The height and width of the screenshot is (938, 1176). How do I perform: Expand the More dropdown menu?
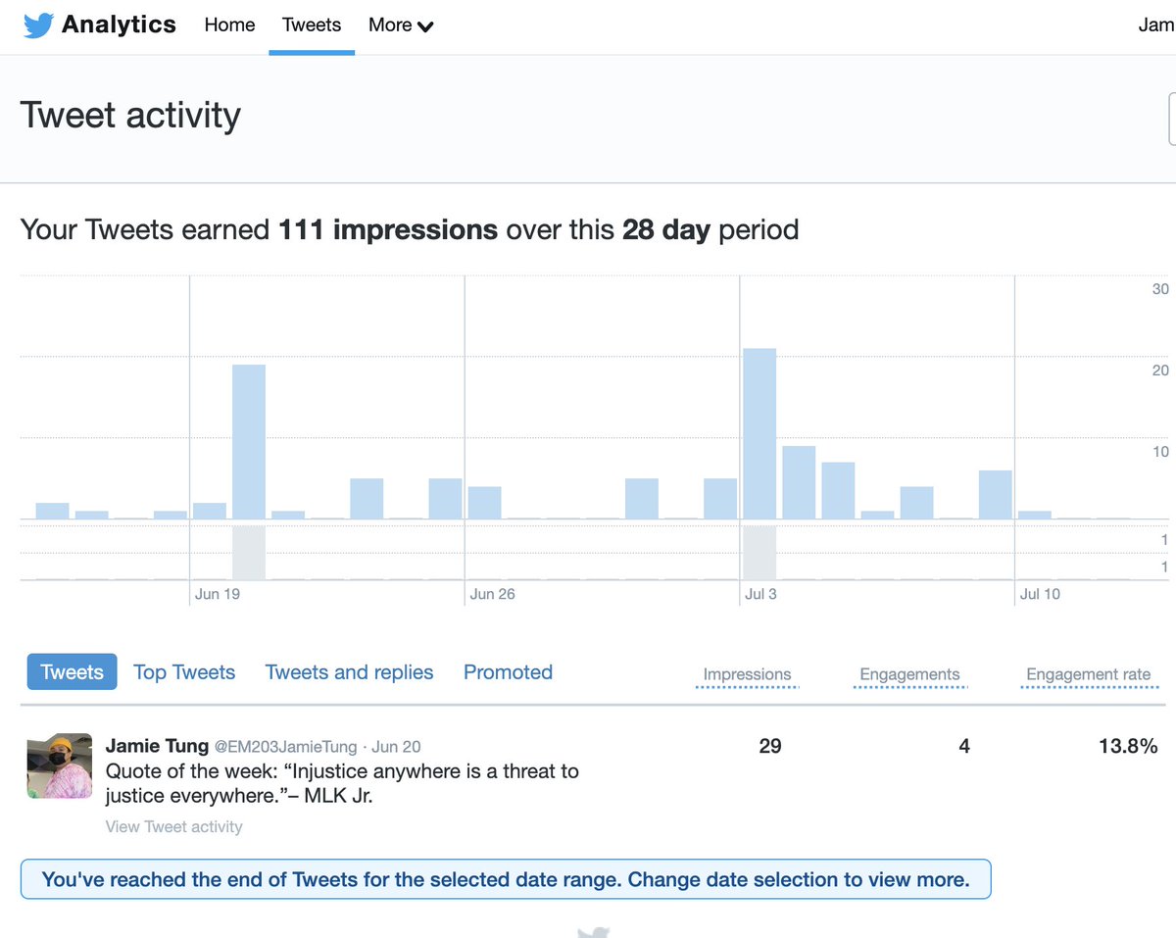tap(401, 25)
